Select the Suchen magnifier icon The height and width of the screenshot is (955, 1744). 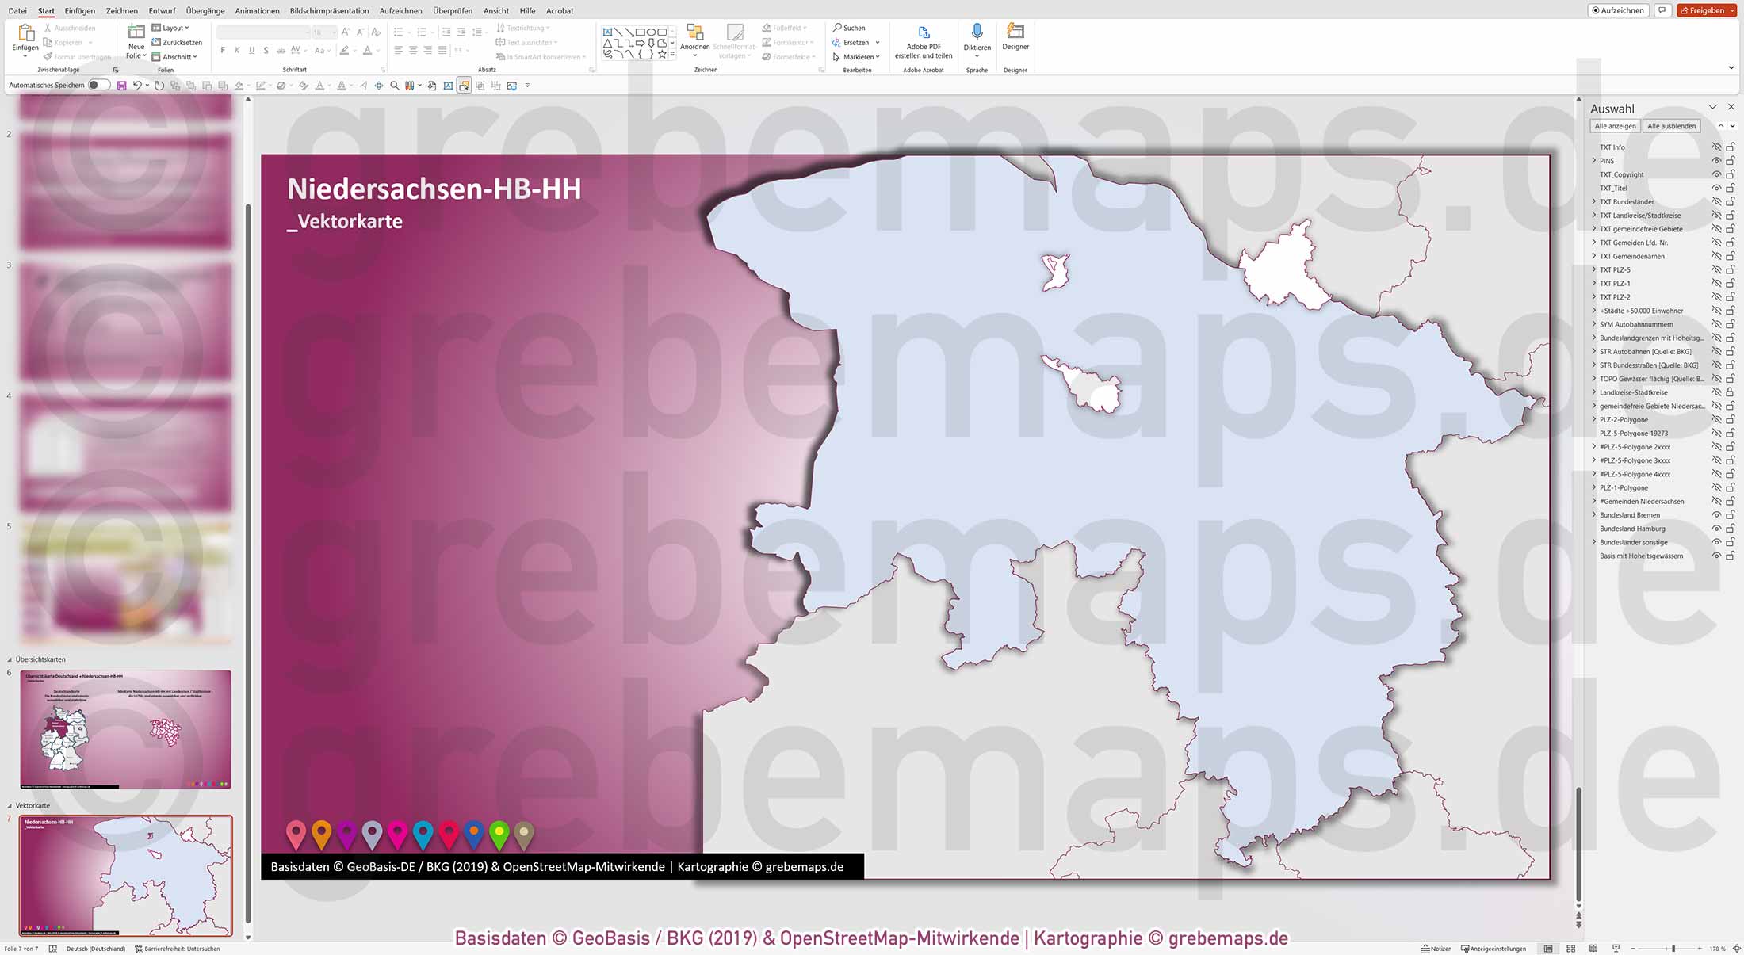[x=836, y=27]
